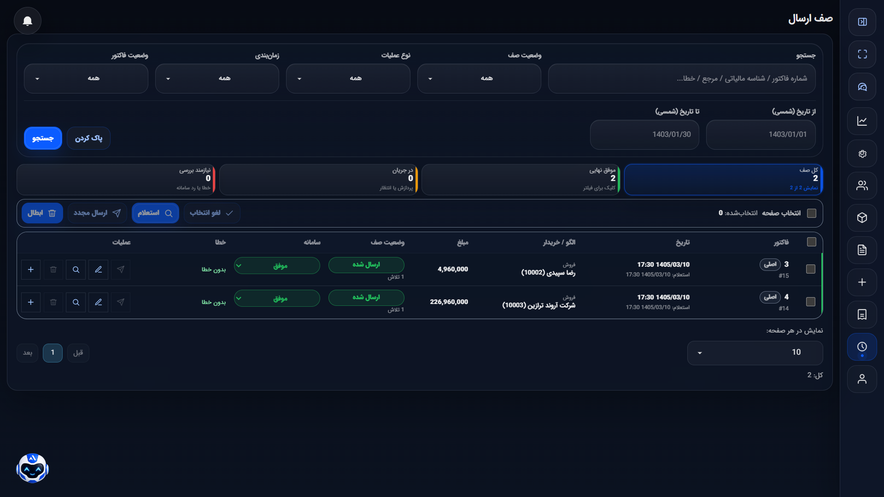Open the نوع عملیات dropdown
This screenshot has height=497, width=884.
[348, 79]
